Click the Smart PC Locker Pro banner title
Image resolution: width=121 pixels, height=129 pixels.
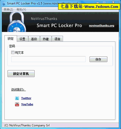(59, 26)
